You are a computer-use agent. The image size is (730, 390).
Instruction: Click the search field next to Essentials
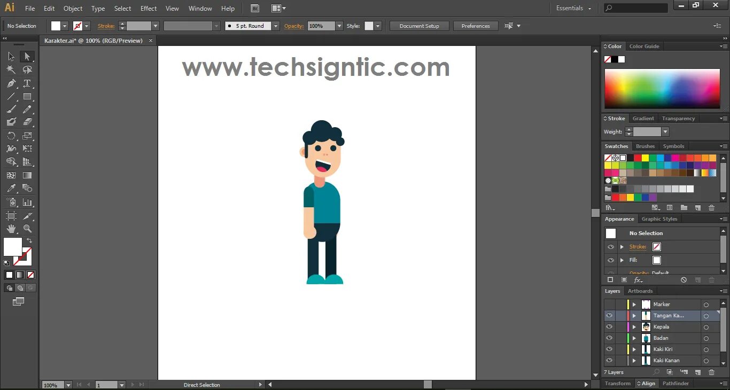(636, 8)
